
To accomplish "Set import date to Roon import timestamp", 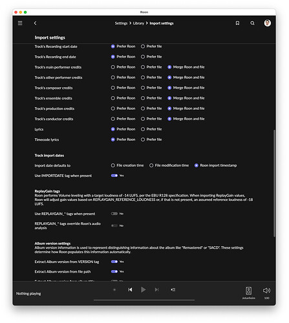I will (x=215, y=165).
